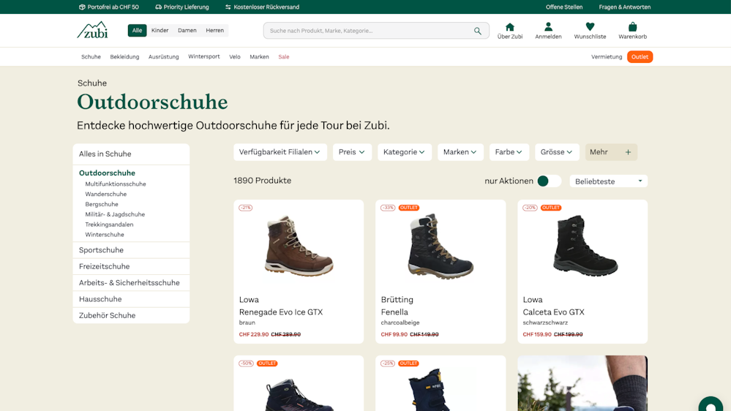Open the Anmelden person icon
This screenshot has height=411, width=731.
tap(548, 27)
